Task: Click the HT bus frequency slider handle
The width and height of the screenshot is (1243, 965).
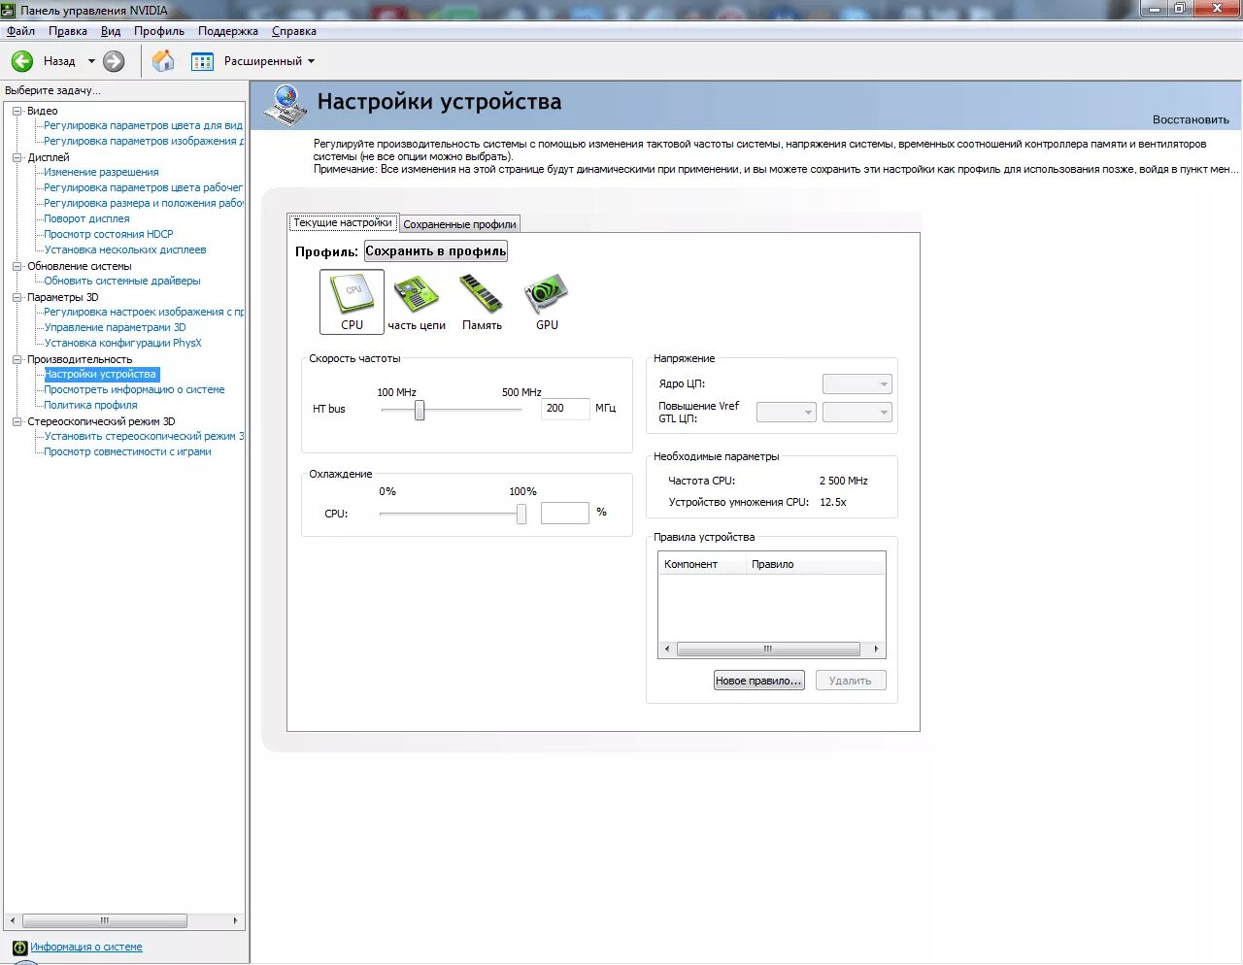Action: click(x=420, y=411)
